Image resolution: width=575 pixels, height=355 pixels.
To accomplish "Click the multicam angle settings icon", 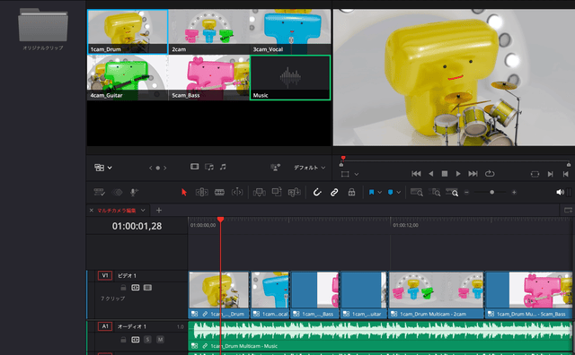I will tap(275, 168).
